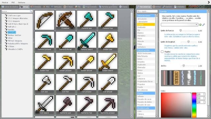Click weapon grid scrollbar down arrow
This screenshot has width=211, height=119.
[x=132, y=116]
